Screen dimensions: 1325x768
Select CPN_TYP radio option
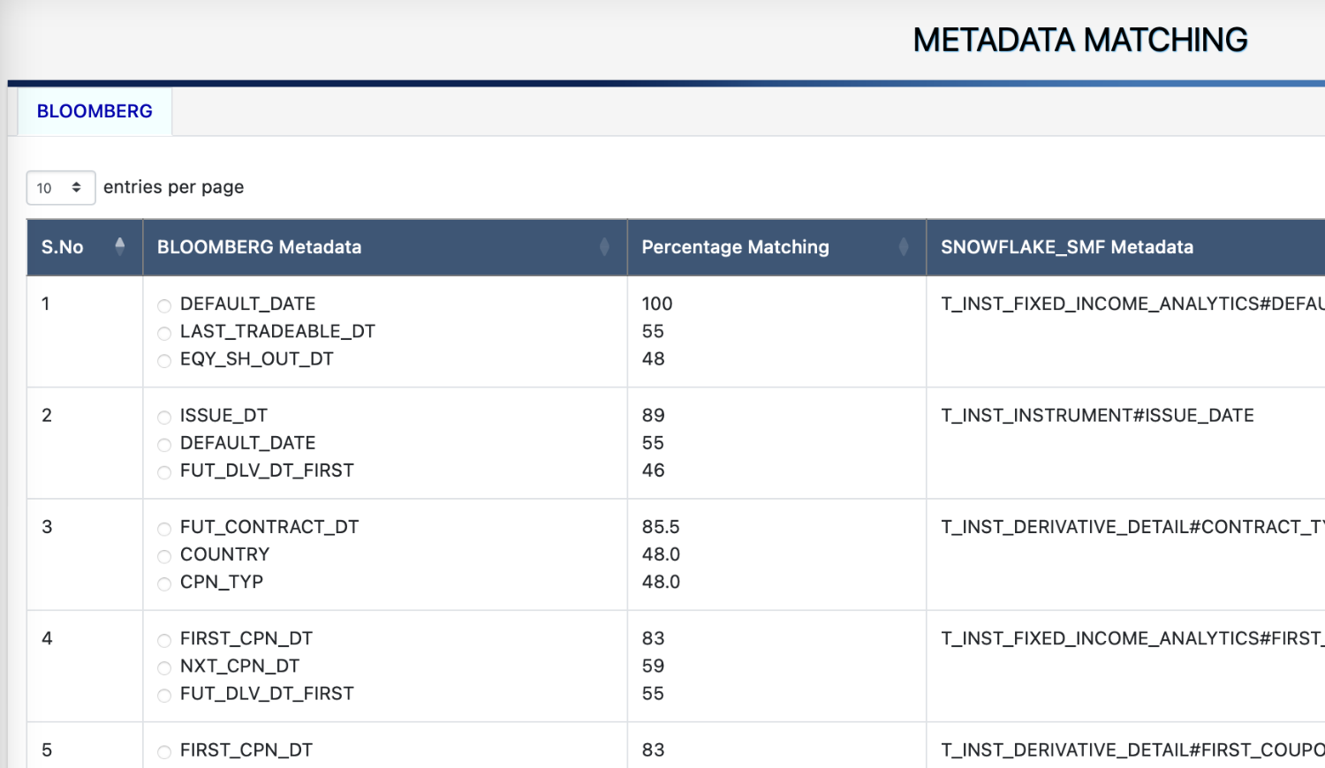[x=164, y=584]
